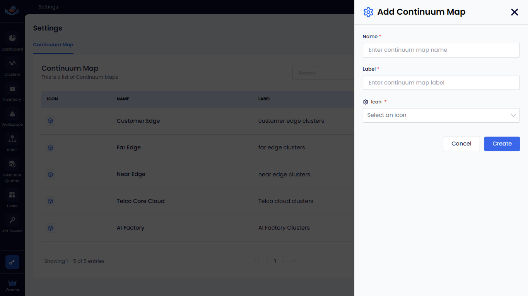
Task: Focus the continuum map label field
Action: point(441,83)
